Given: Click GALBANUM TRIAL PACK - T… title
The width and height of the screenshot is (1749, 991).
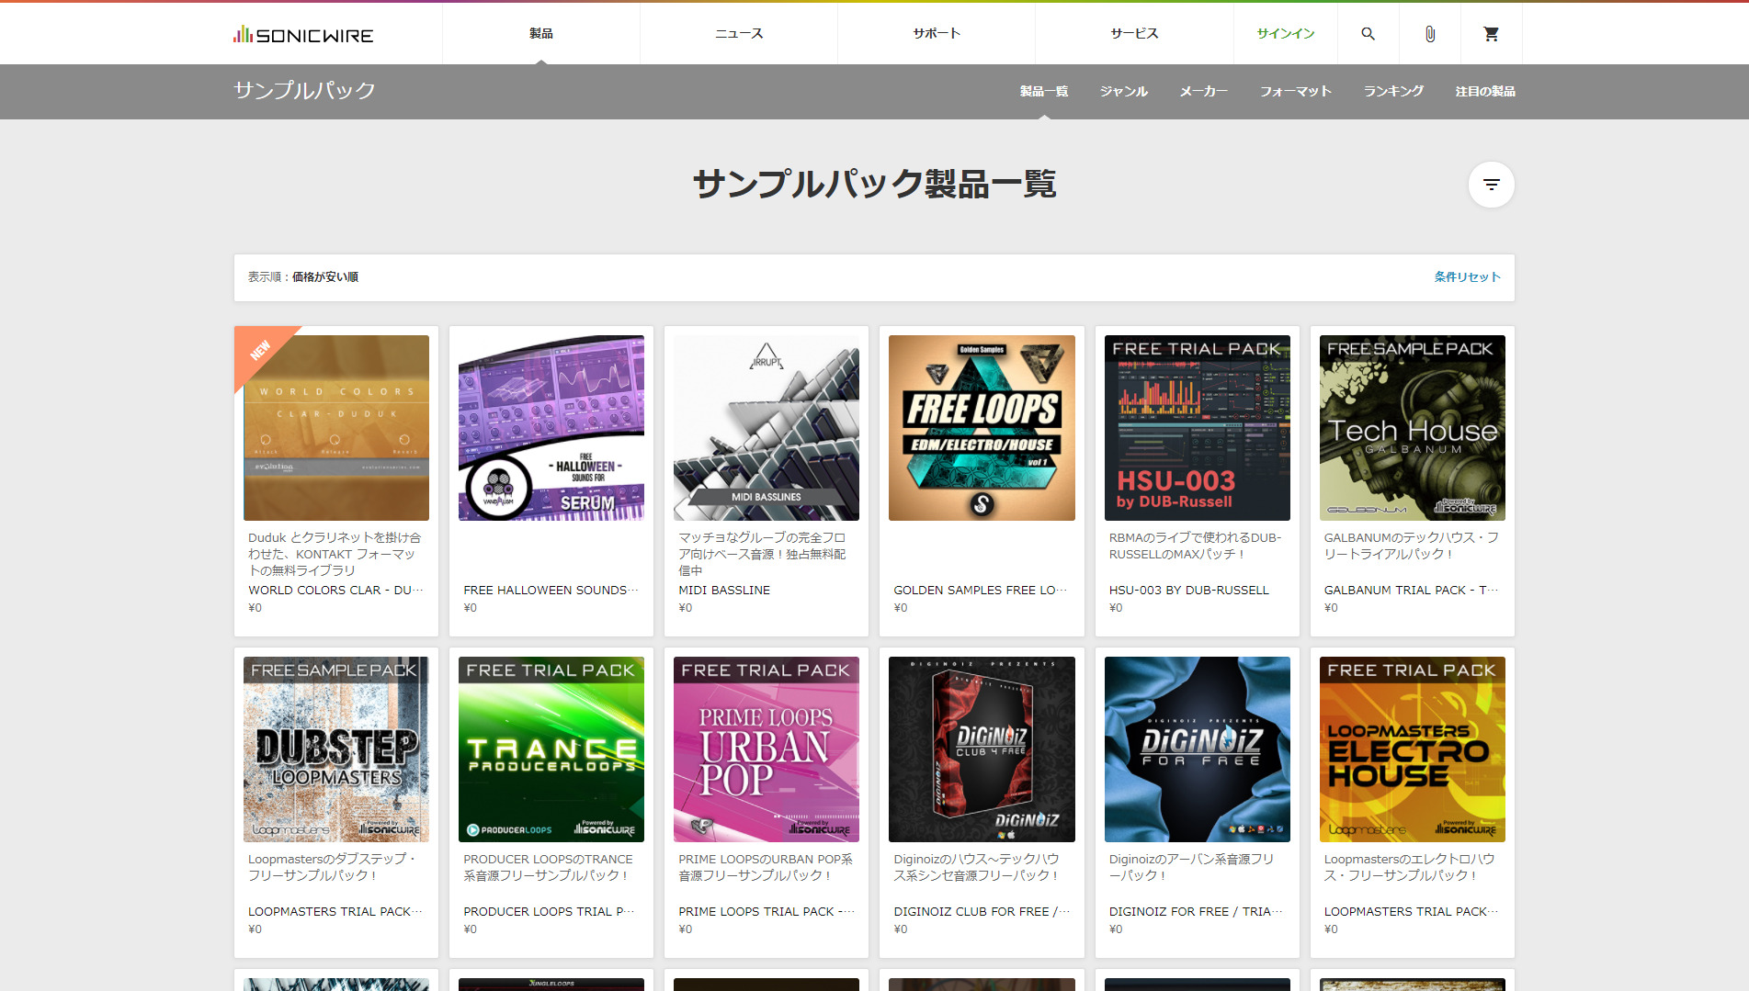Looking at the screenshot, I should pos(1411,591).
